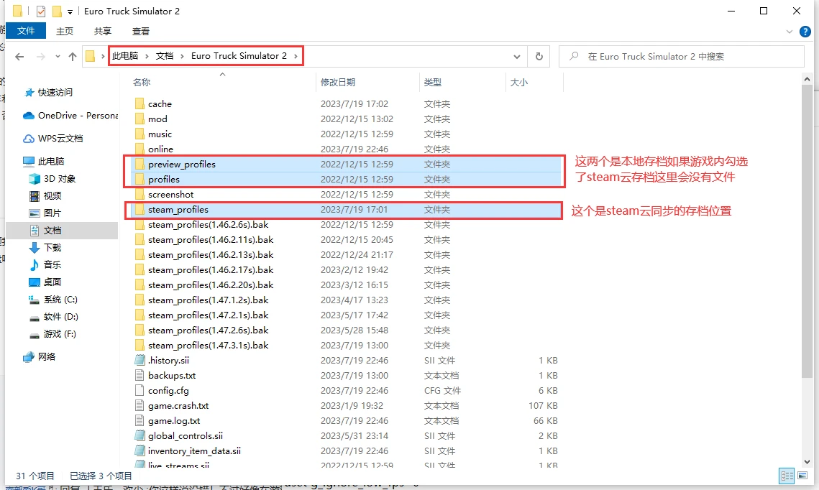This screenshot has height=490, width=819.
Task: Select the config.cfg file icon
Action: [139, 390]
